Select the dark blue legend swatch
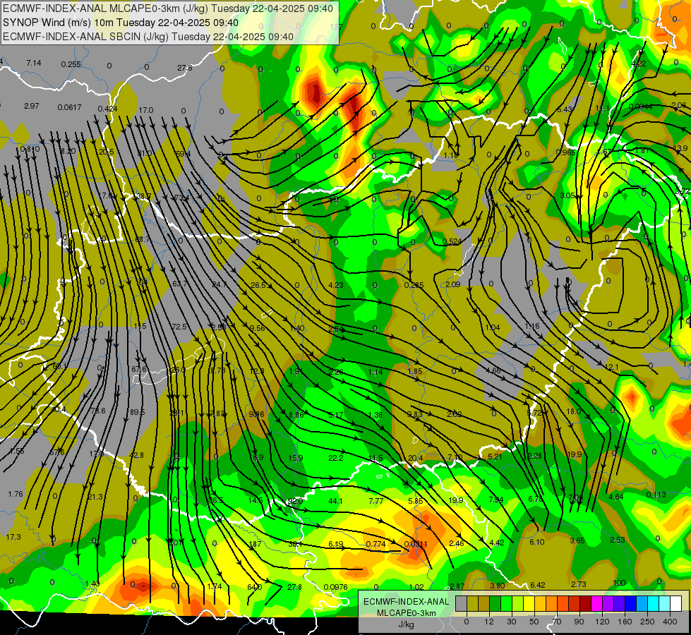The image size is (691, 635). pyautogui.click(x=630, y=604)
